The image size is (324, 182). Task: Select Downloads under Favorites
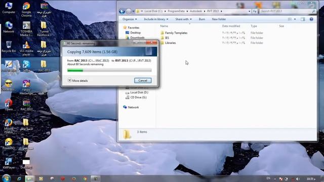(135, 37)
